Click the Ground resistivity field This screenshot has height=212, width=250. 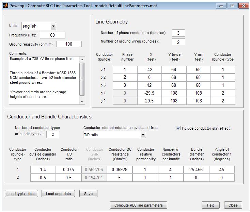pyautogui.click(x=69, y=44)
